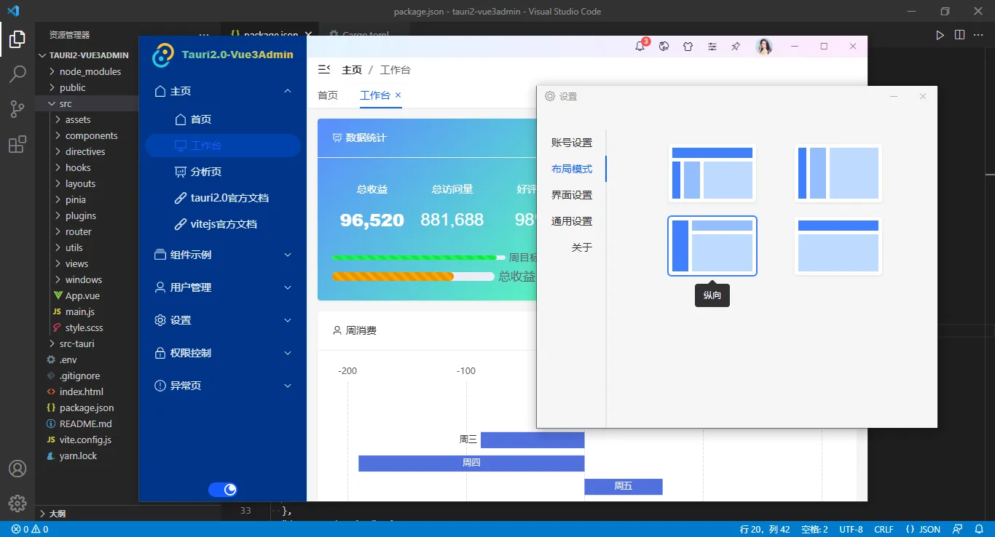Pin the window using the pin icon
Image resolution: width=995 pixels, height=537 pixels.
point(735,46)
